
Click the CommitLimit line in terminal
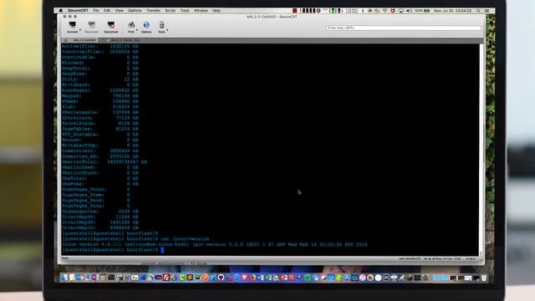pos(100,150)
